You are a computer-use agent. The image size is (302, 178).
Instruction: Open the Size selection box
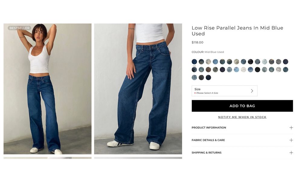(x=224, y=91)
